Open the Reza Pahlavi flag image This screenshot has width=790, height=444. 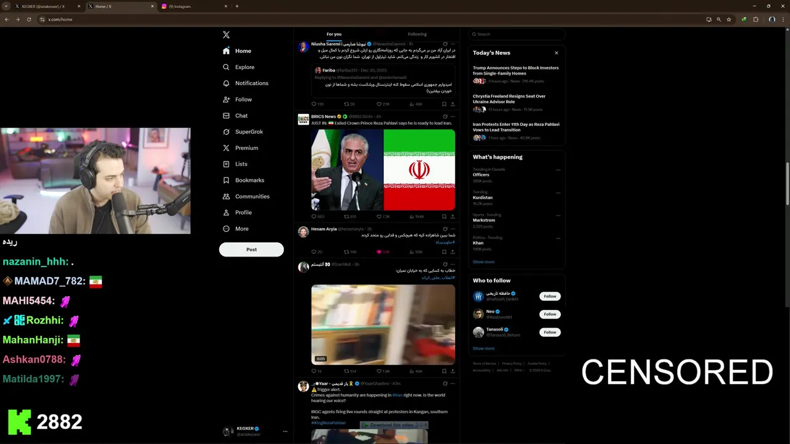419,170
